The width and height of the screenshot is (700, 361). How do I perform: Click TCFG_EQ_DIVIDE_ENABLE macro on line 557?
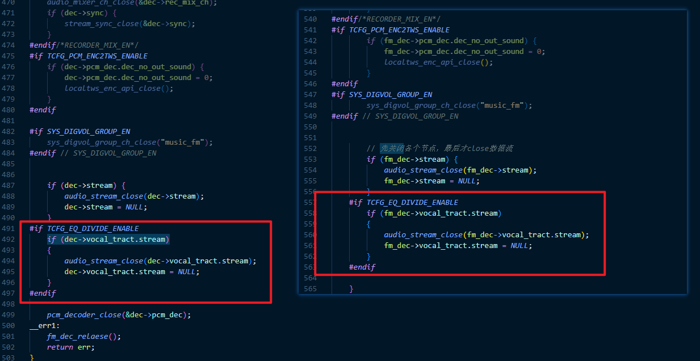pos(412,202)
